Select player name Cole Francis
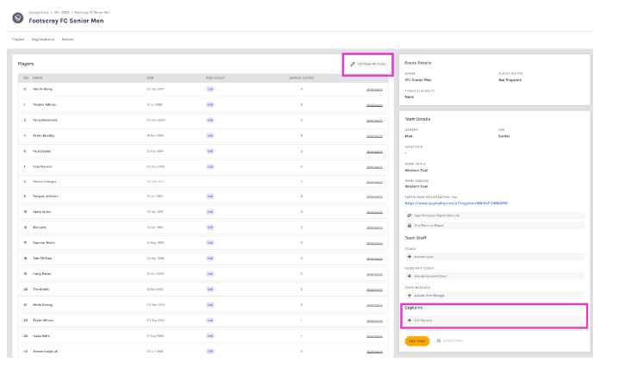 [42, 166]
